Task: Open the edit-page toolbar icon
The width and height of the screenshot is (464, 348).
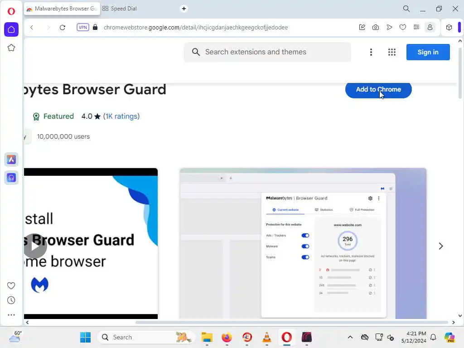Action: [x=362, y=27]
